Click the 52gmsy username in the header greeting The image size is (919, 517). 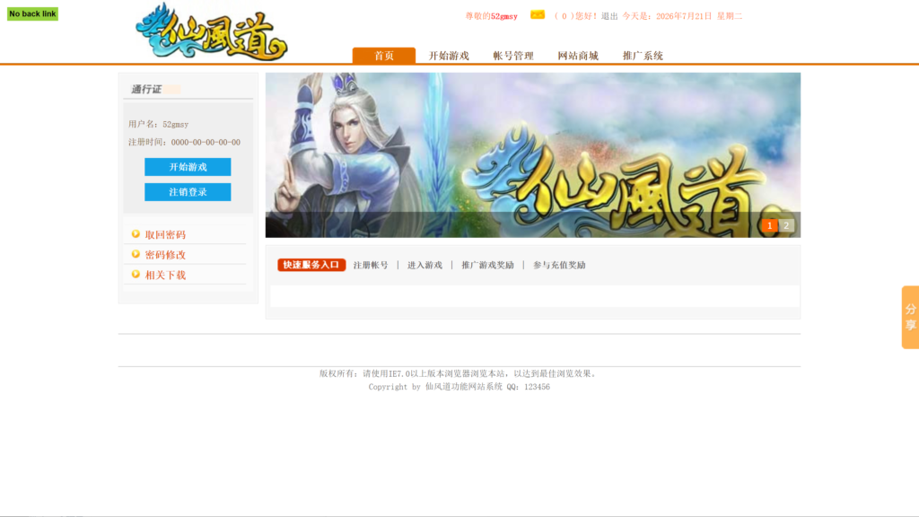tap(504, 16)
